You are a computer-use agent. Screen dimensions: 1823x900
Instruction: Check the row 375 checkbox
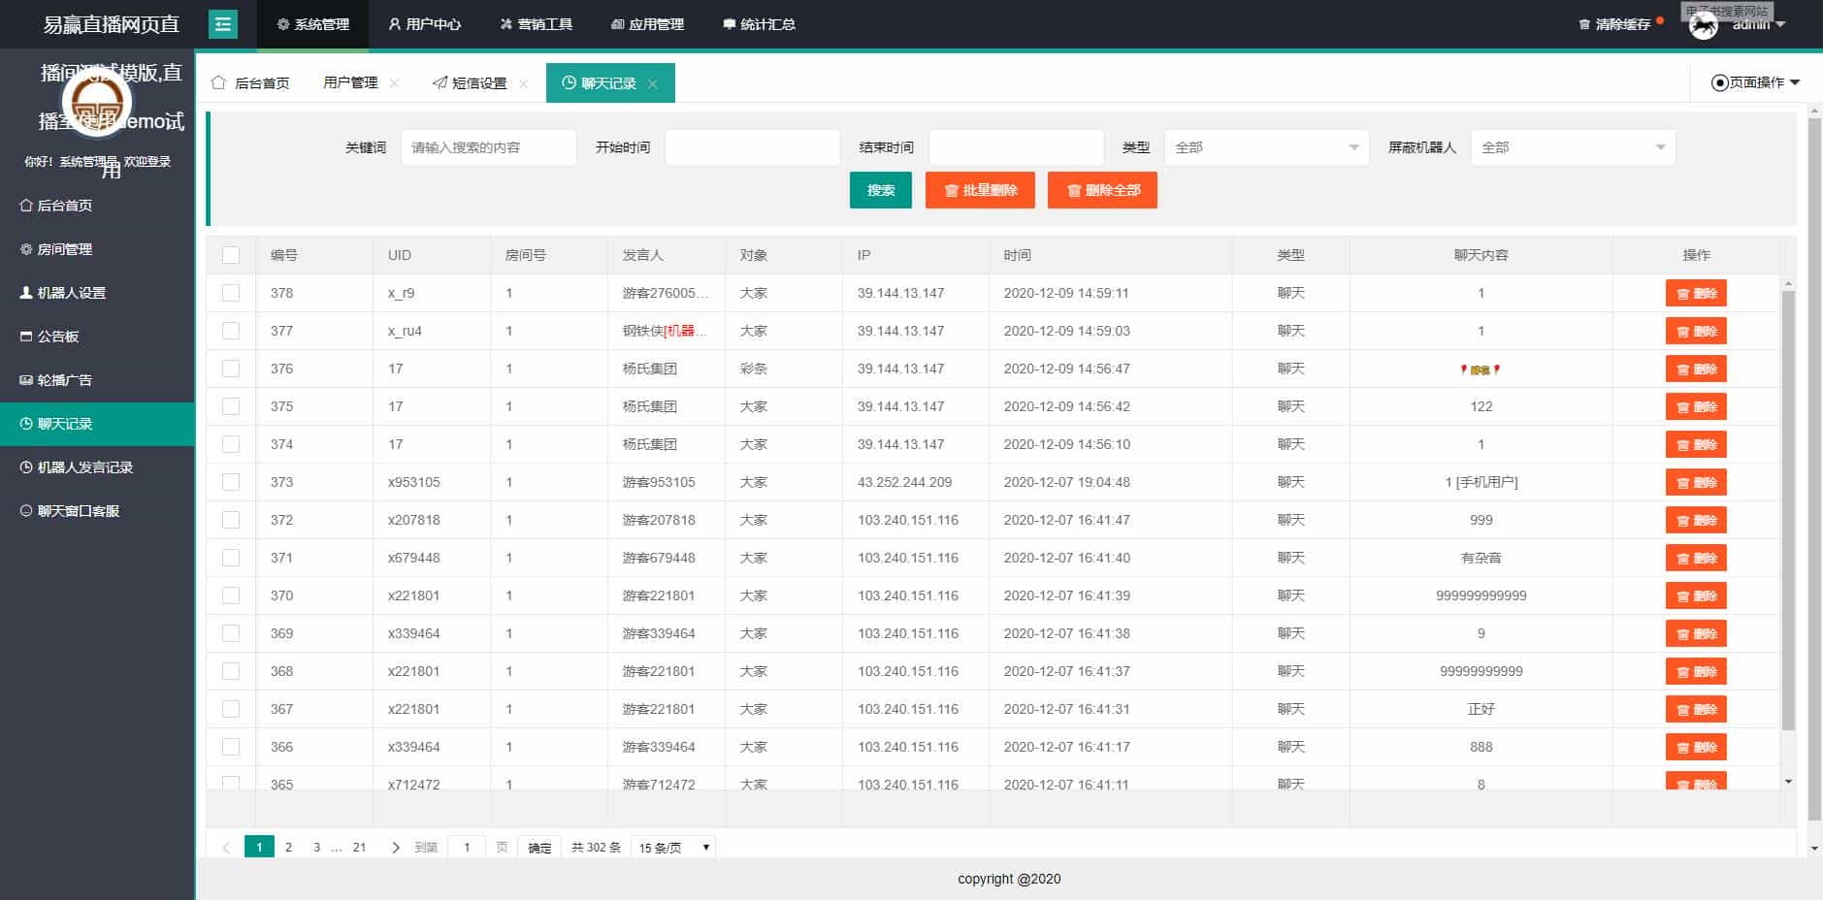point(231,406)
